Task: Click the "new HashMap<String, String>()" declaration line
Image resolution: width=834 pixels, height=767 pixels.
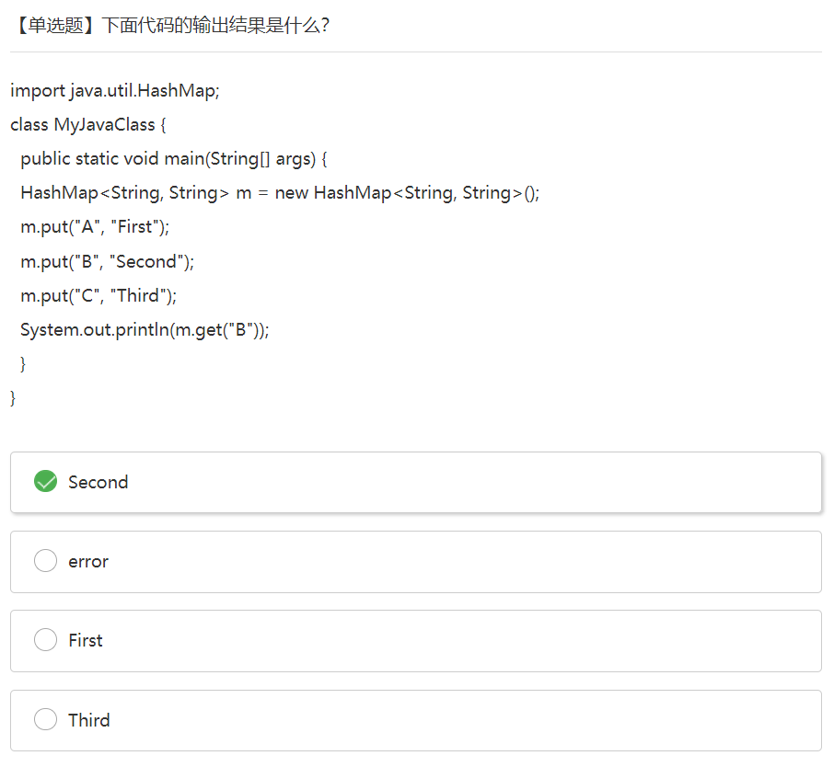Action: tap(280, 193)
